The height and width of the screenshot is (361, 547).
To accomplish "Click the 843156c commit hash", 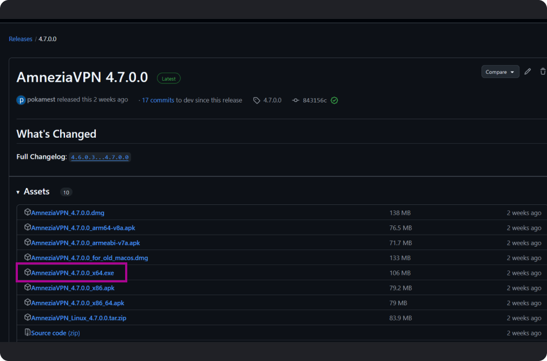I will tap(315, 100).
